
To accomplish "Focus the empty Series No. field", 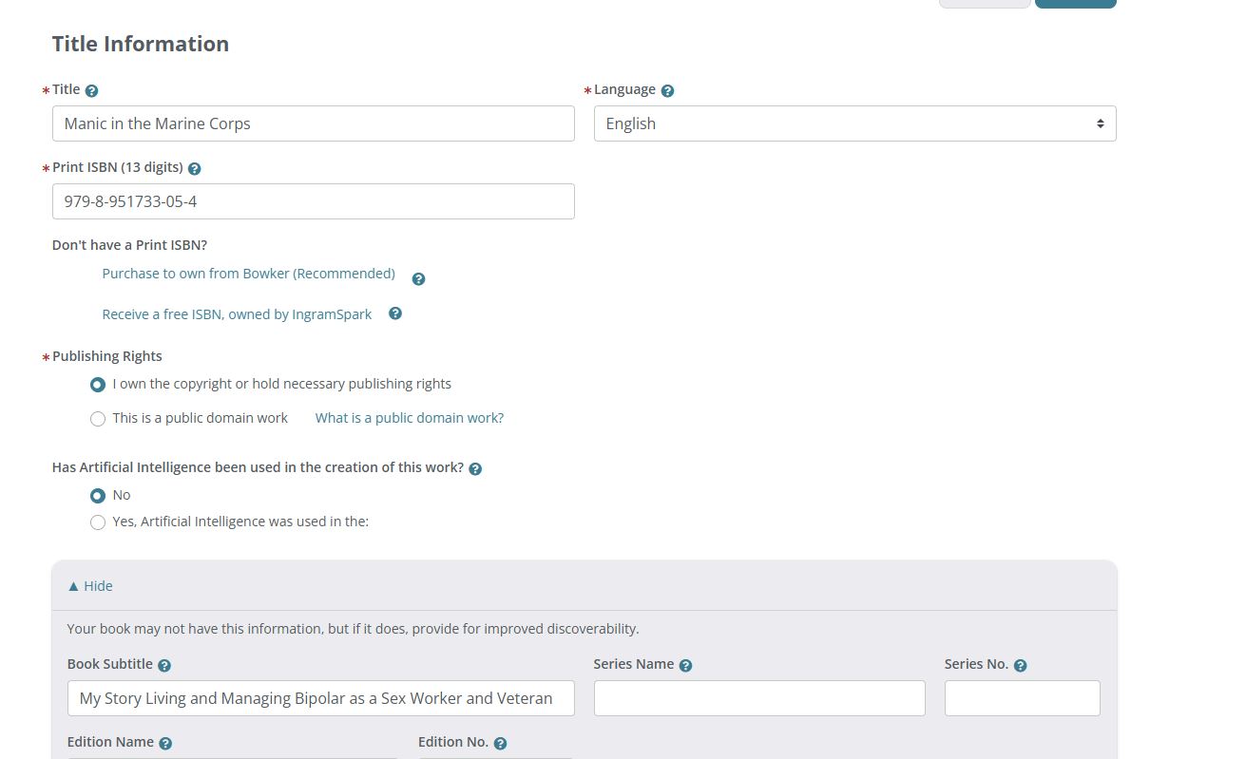I will (1023, 698).
